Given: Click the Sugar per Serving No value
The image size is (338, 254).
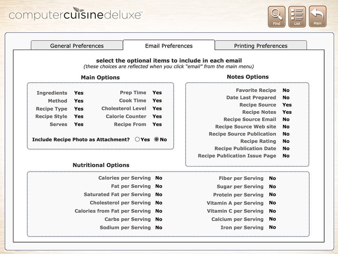Looking at the screenshot, I should tap(272, 187).
